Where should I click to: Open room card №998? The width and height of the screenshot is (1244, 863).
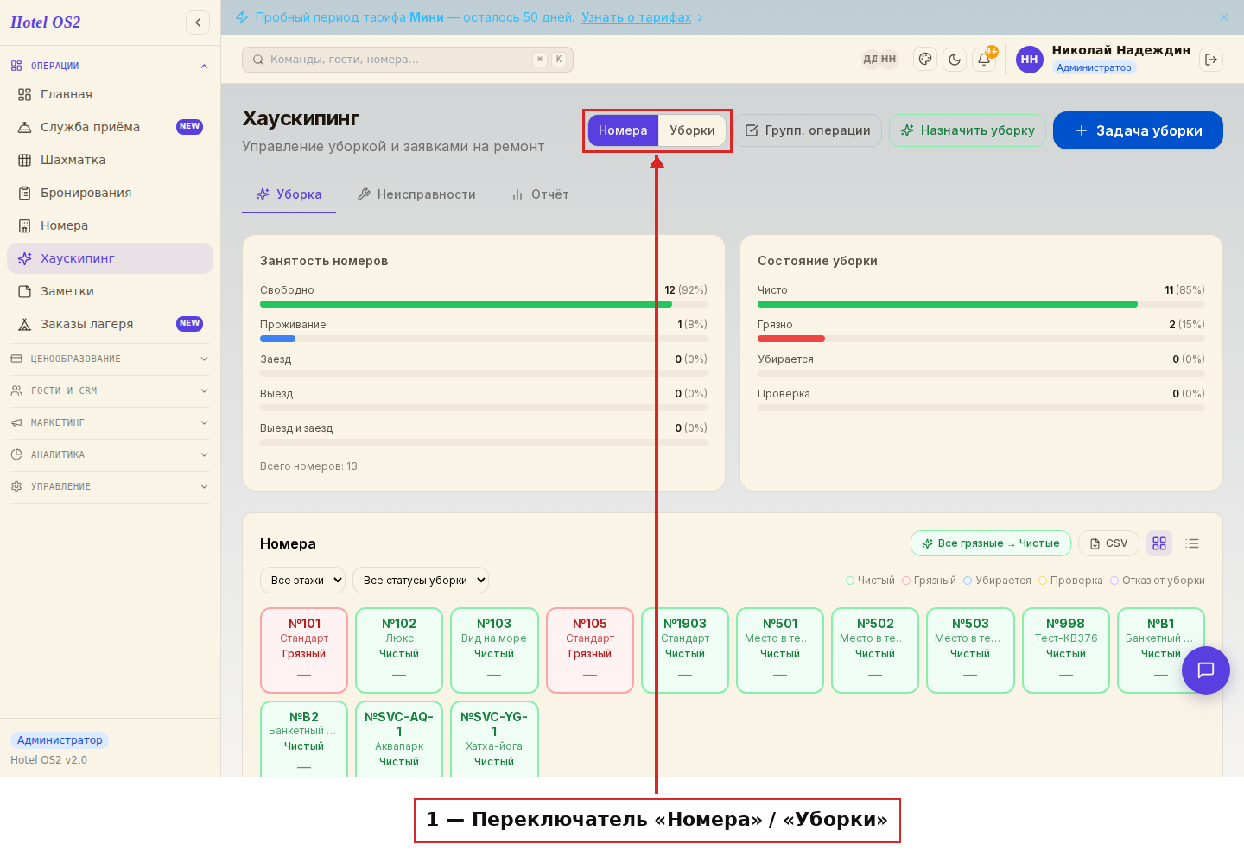pyautogui.click(x=1066, y=650)
